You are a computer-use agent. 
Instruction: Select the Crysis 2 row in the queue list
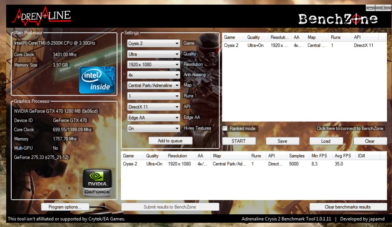[304, 45]
